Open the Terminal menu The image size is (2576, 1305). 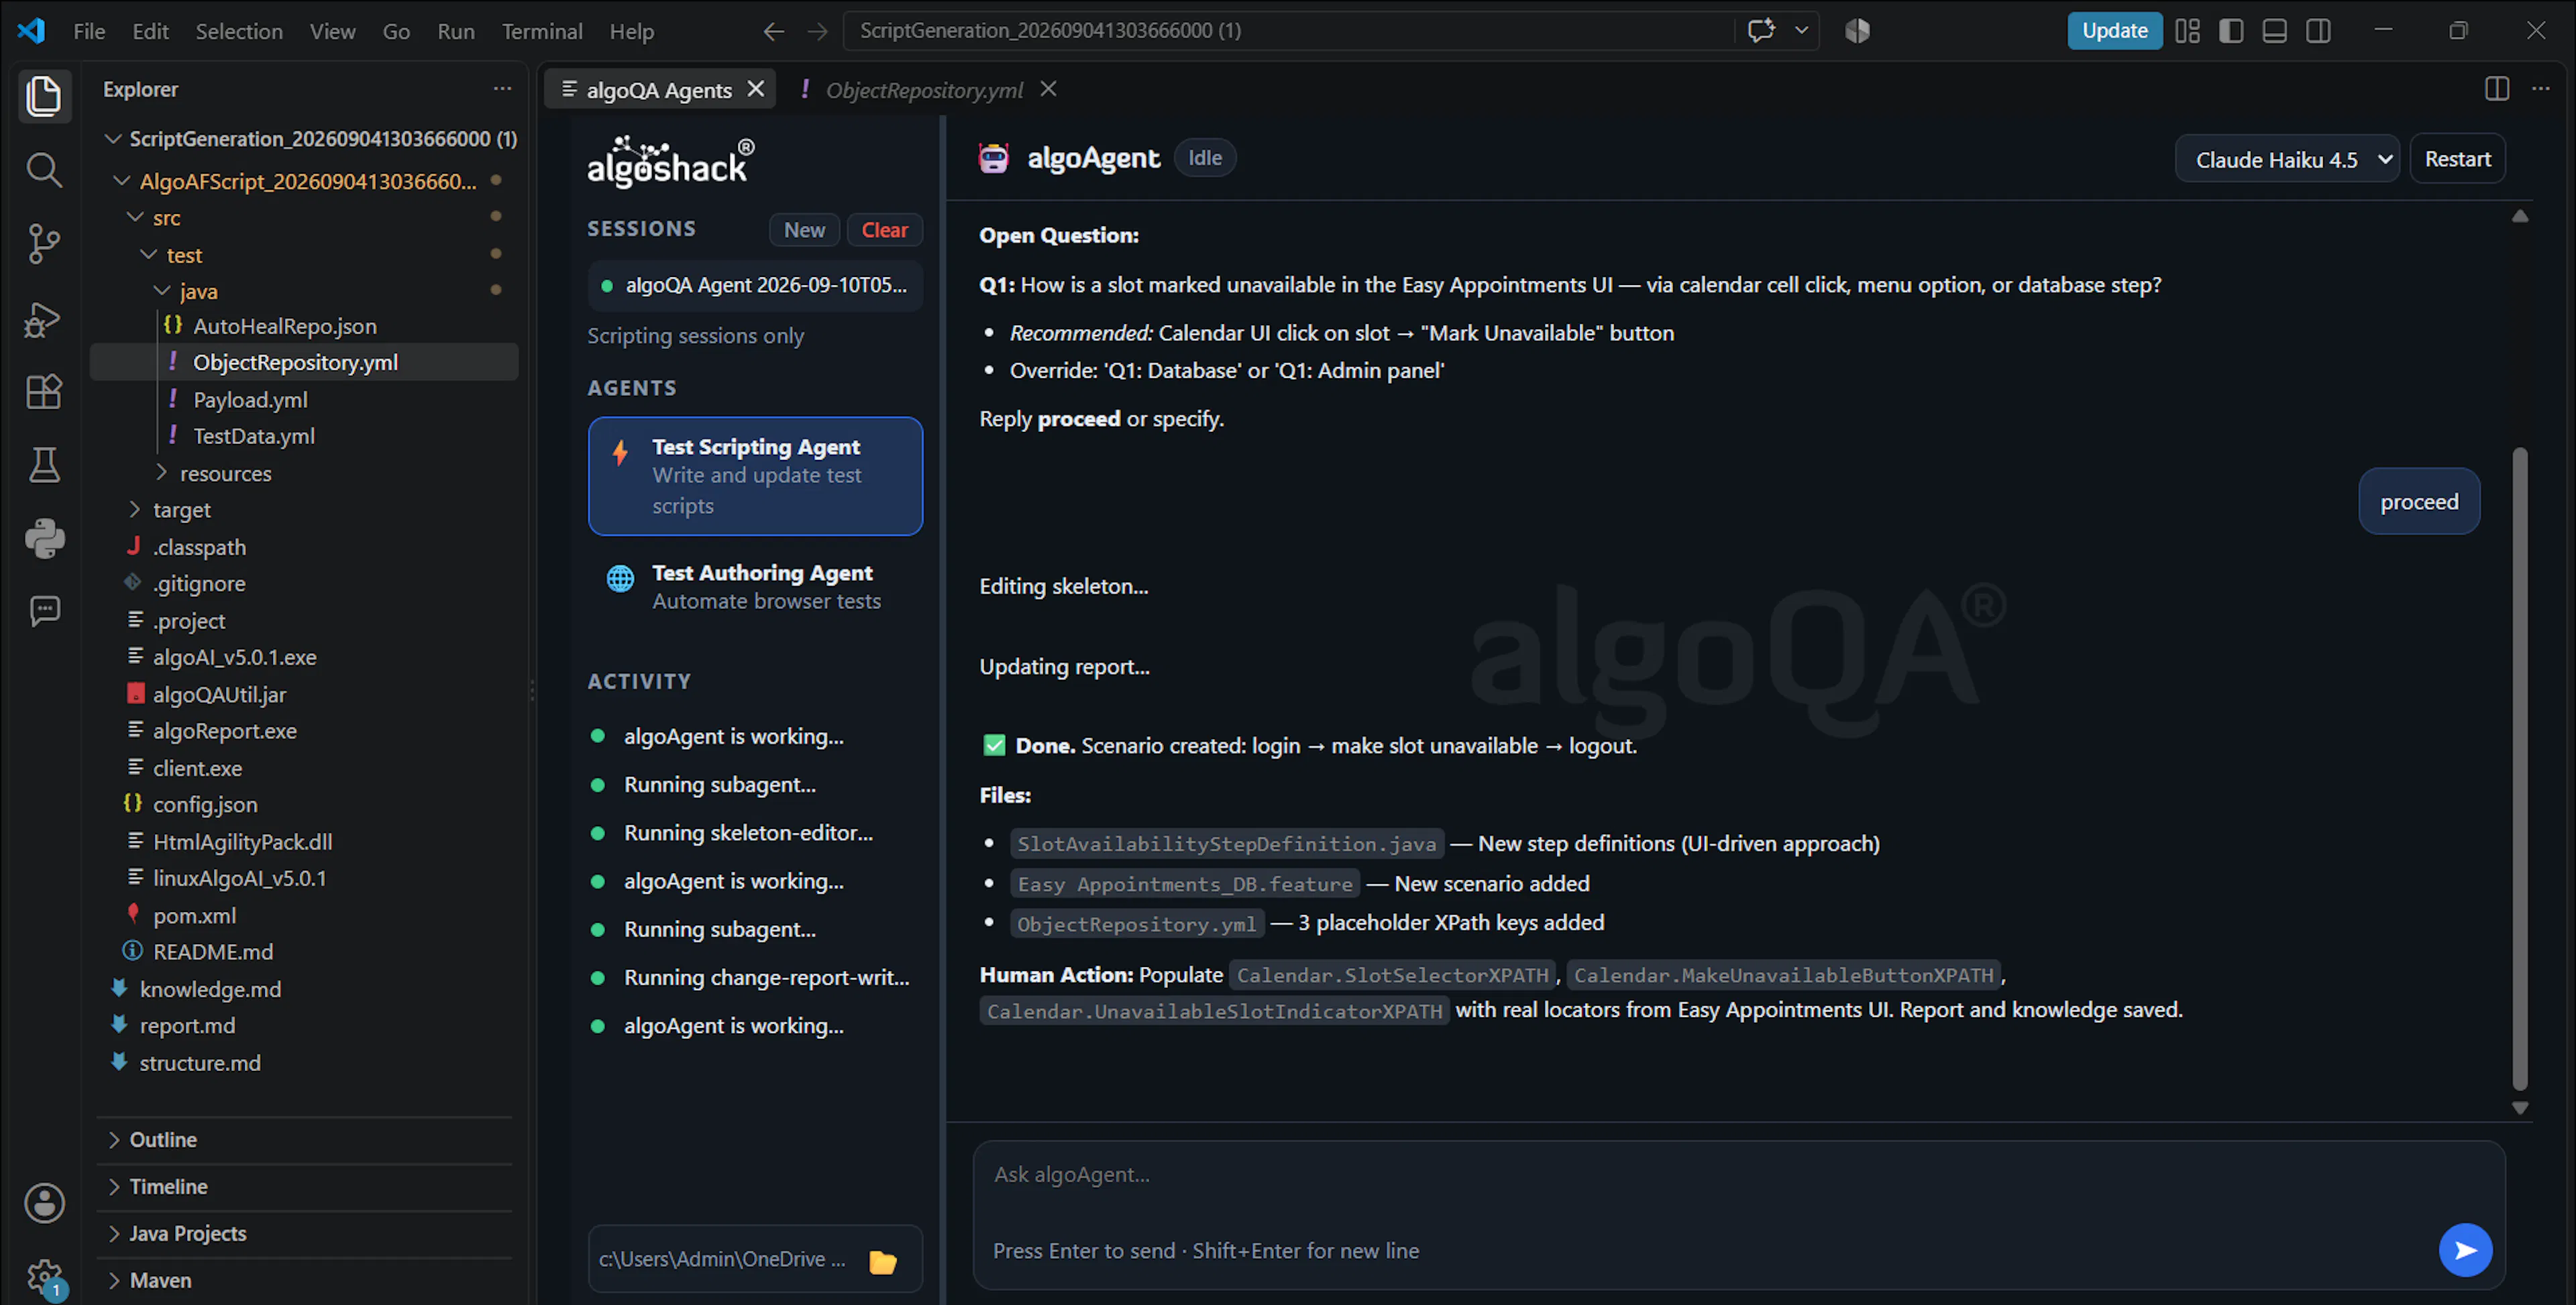pyautogui.click(x=541, y=31)
